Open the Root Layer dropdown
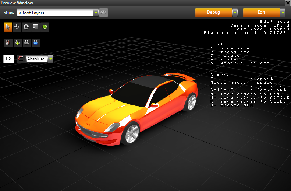The image size is (291, 191). coord(96,13)
